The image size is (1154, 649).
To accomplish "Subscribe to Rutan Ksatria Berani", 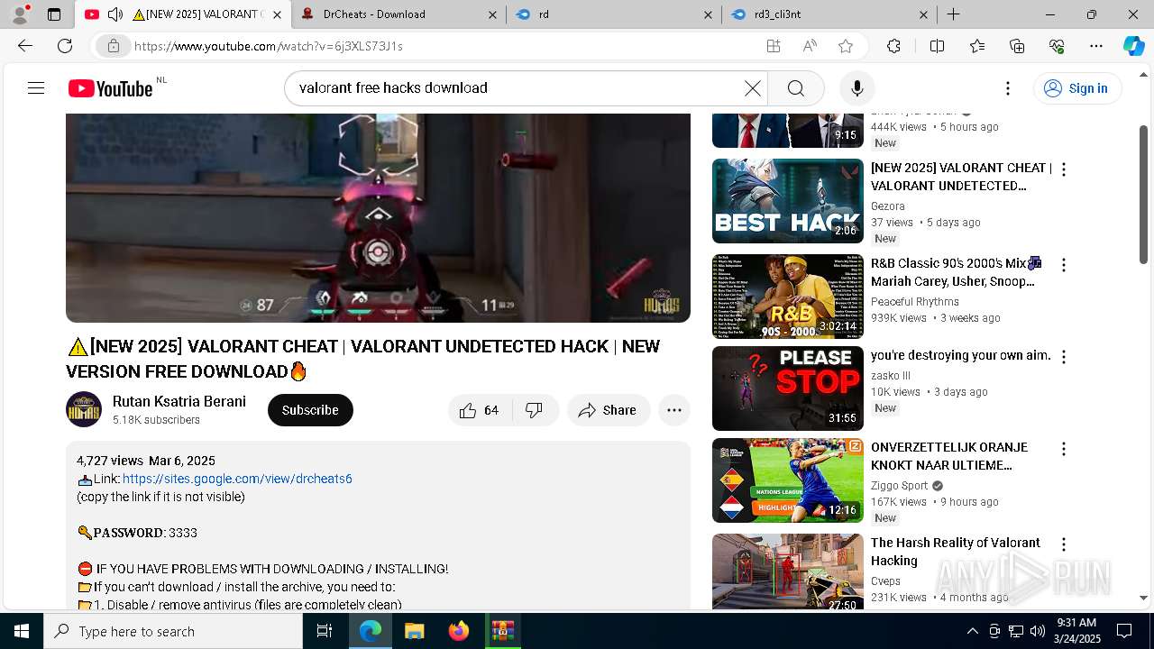I will (x=310, y=410).
